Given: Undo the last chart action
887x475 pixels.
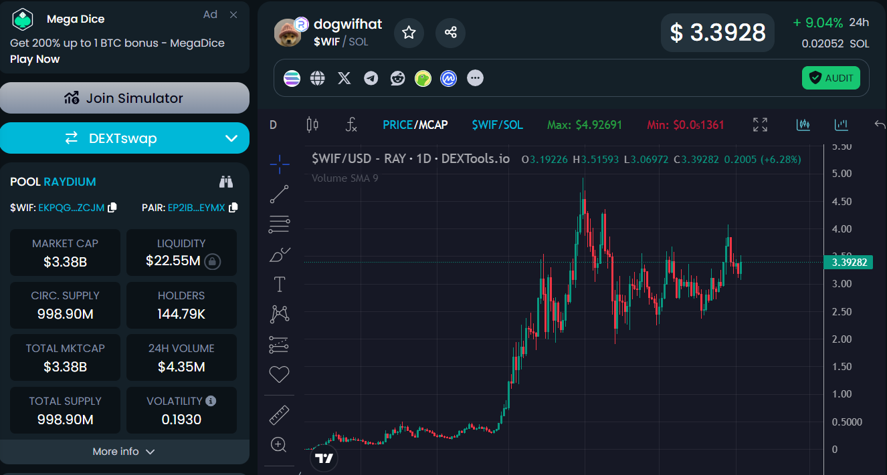Looking at the screenshot, I should click(880, 124).
